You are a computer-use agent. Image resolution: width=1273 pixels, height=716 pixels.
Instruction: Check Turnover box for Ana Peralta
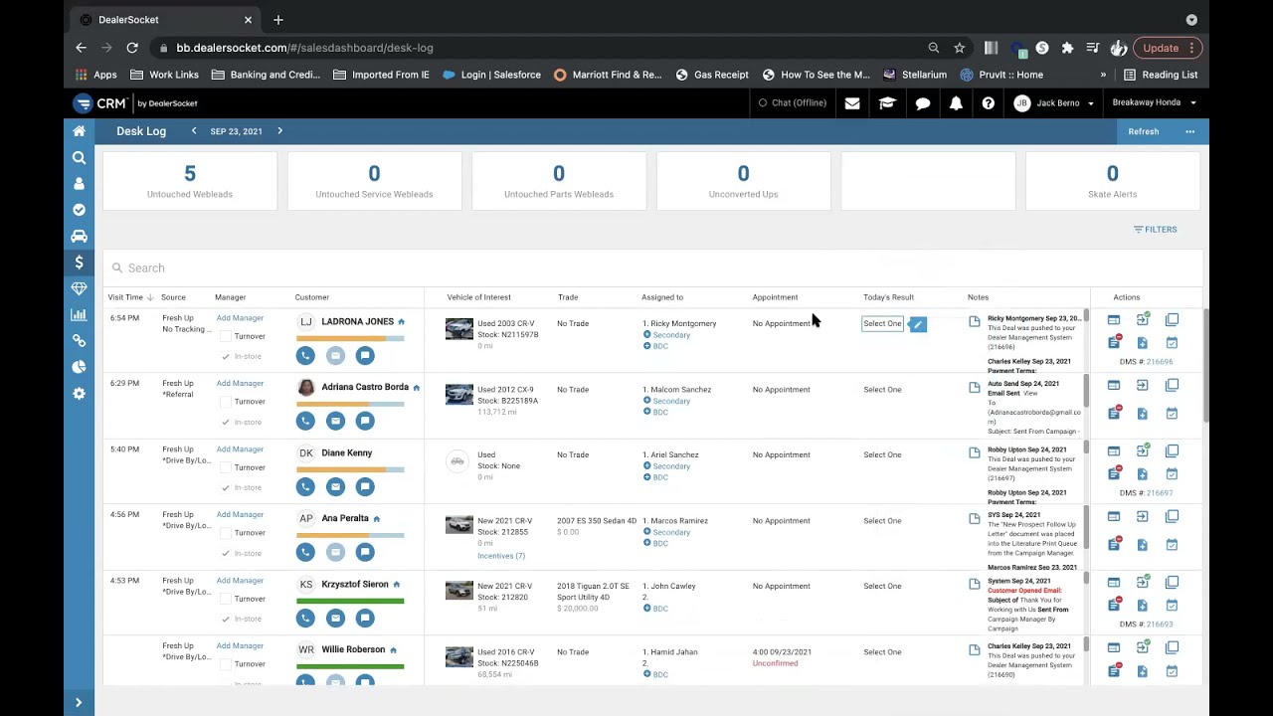[x=226, y=533]
